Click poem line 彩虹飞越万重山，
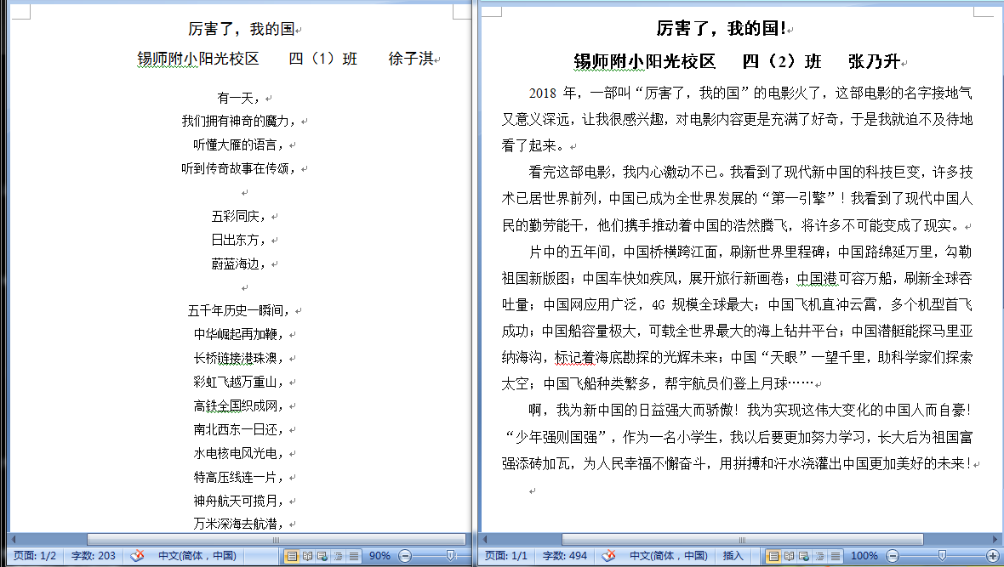This screenshot has width=1004, height=567. 240,382
